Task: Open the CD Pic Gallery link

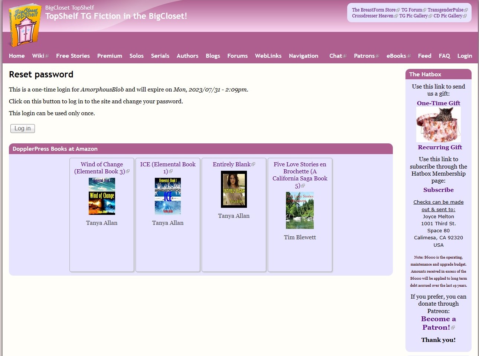Action: point(448,16)
